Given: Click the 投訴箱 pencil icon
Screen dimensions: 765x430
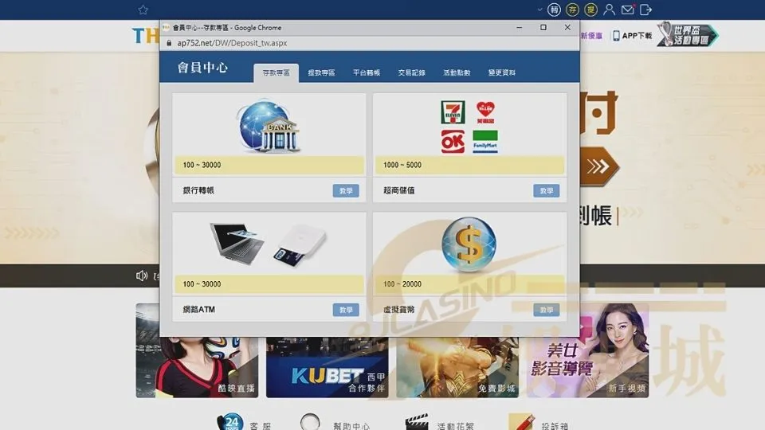Looking at the screenshot, I should coord(521,422).
